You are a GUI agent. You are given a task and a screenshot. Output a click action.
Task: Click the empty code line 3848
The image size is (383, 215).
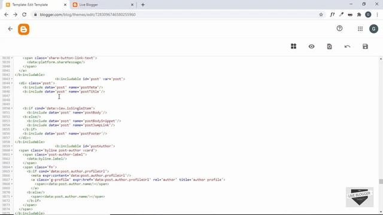pos(196,100)
